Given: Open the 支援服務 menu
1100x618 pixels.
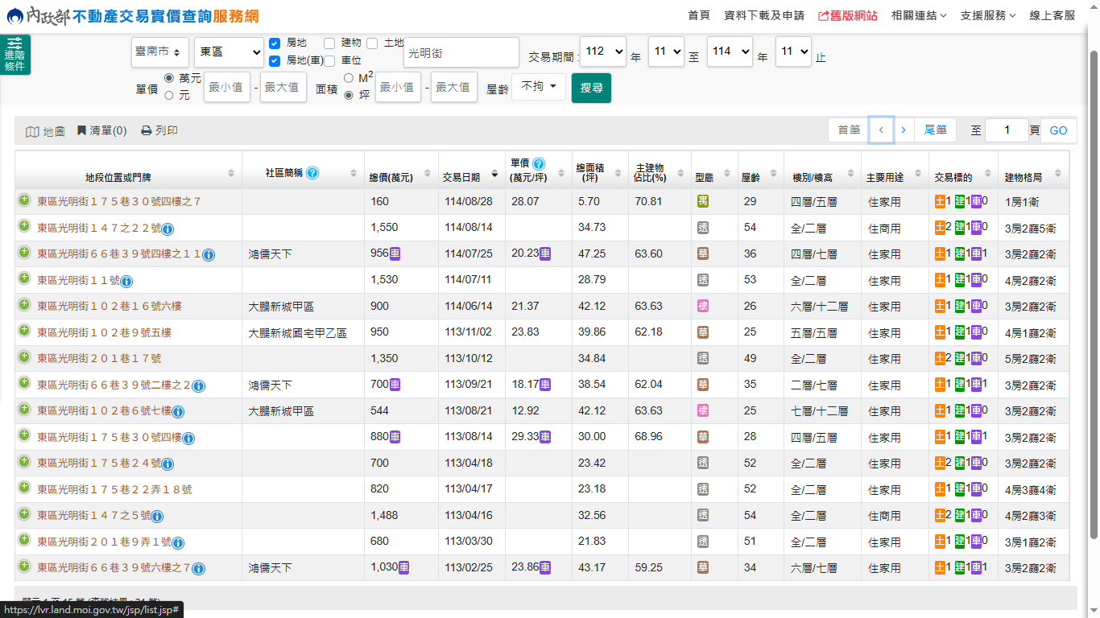Looking at the screenshot, I should tap(987, 15).
